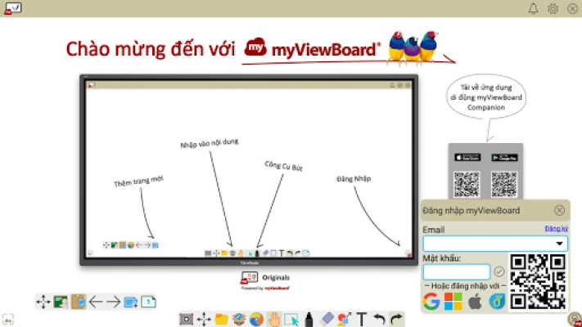
Task: Click the 'Công Cụ Bút' label
Action: point(283,166)
